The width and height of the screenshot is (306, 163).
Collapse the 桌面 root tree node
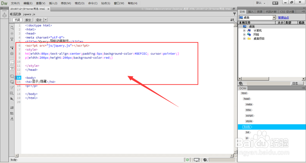coord(241,27)
